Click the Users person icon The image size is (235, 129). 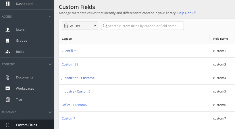tap(8, 30)
